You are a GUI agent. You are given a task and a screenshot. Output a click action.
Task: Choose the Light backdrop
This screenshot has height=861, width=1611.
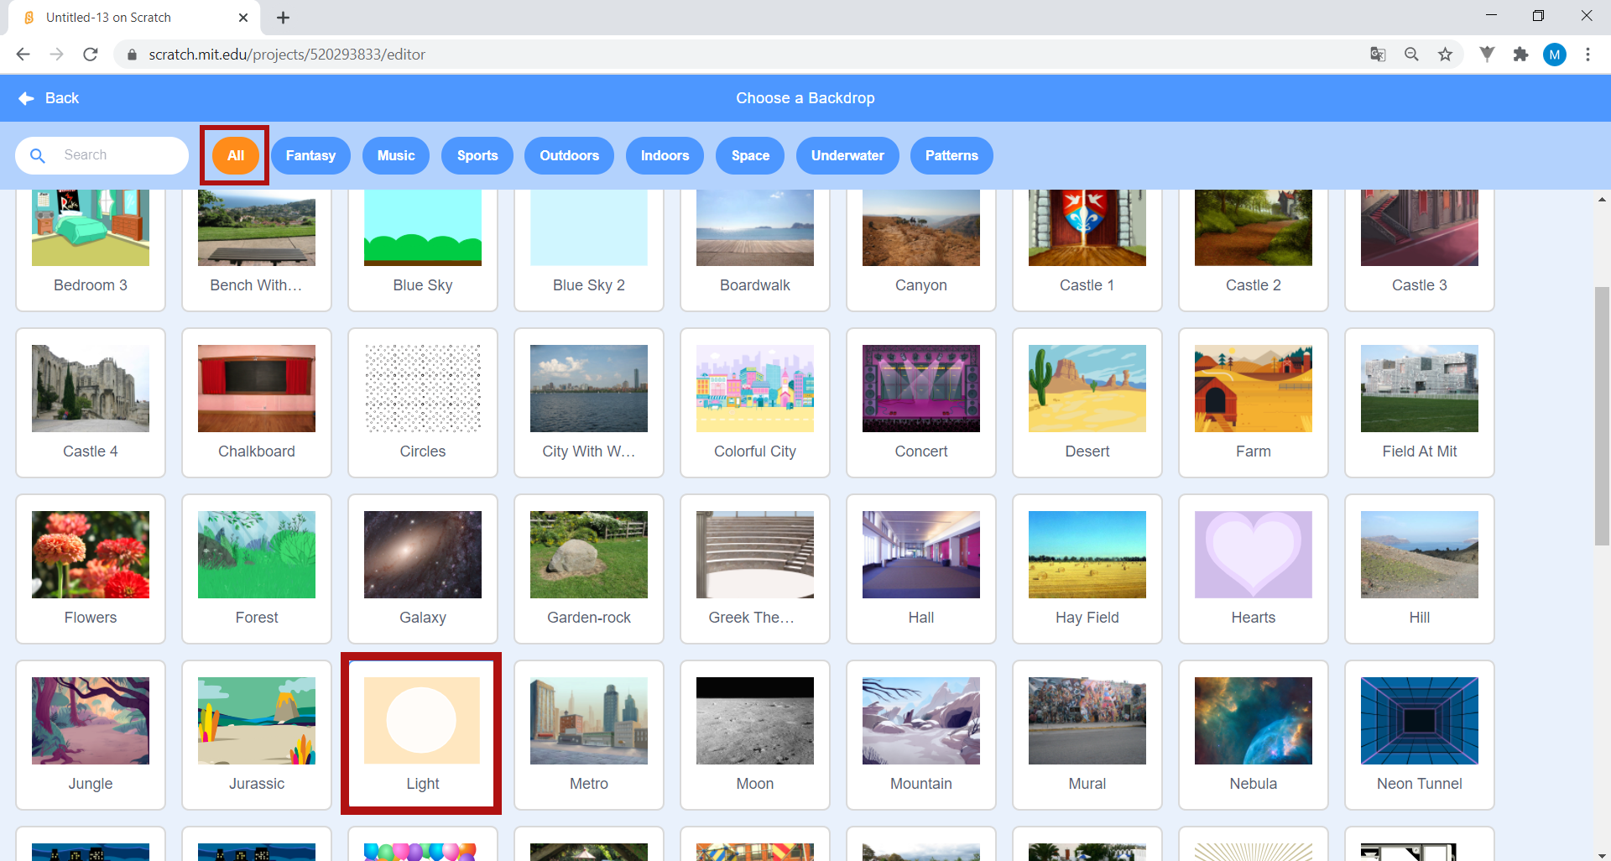[x=423, y=735]
